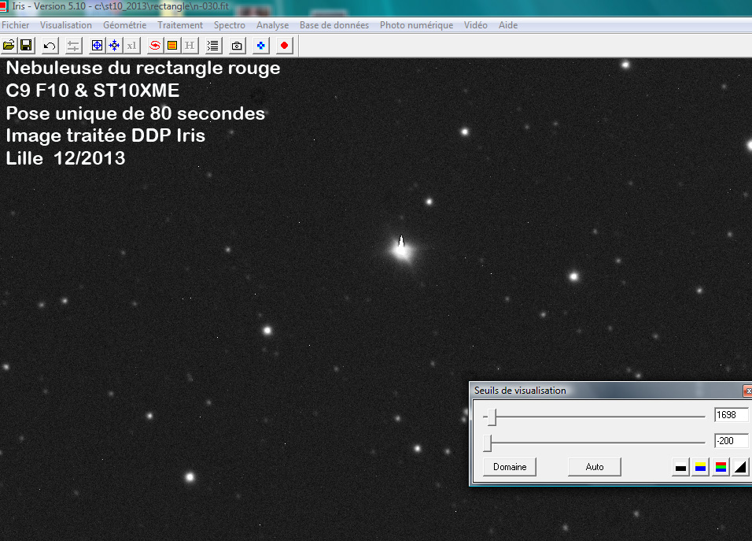
Task: Open the Visualisation menu
Action: [x=66, y=25]
